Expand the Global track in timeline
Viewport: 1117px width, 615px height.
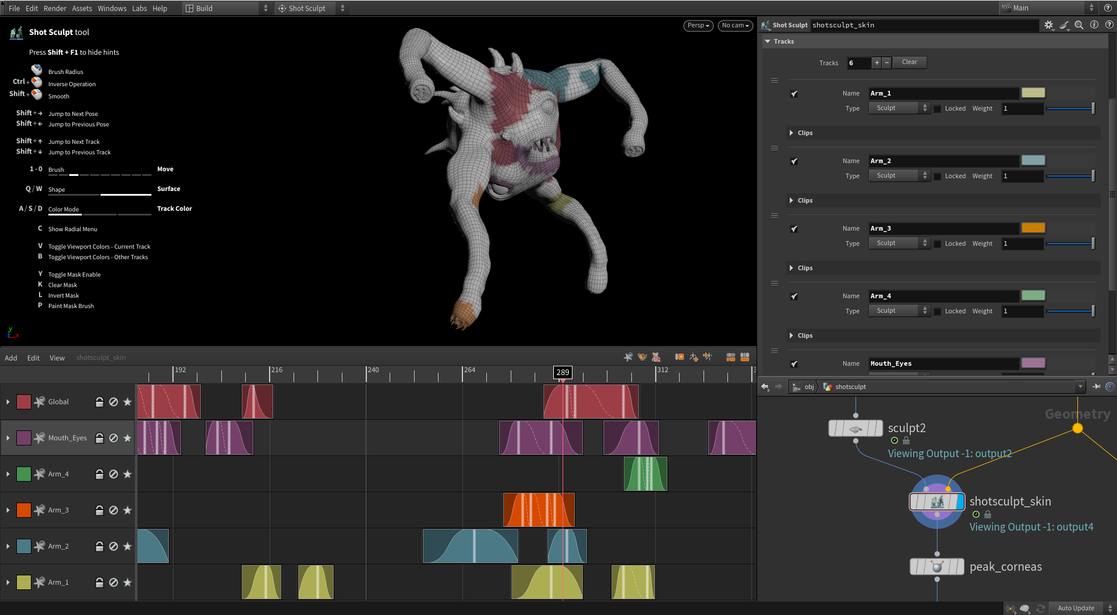click(8, 402)
